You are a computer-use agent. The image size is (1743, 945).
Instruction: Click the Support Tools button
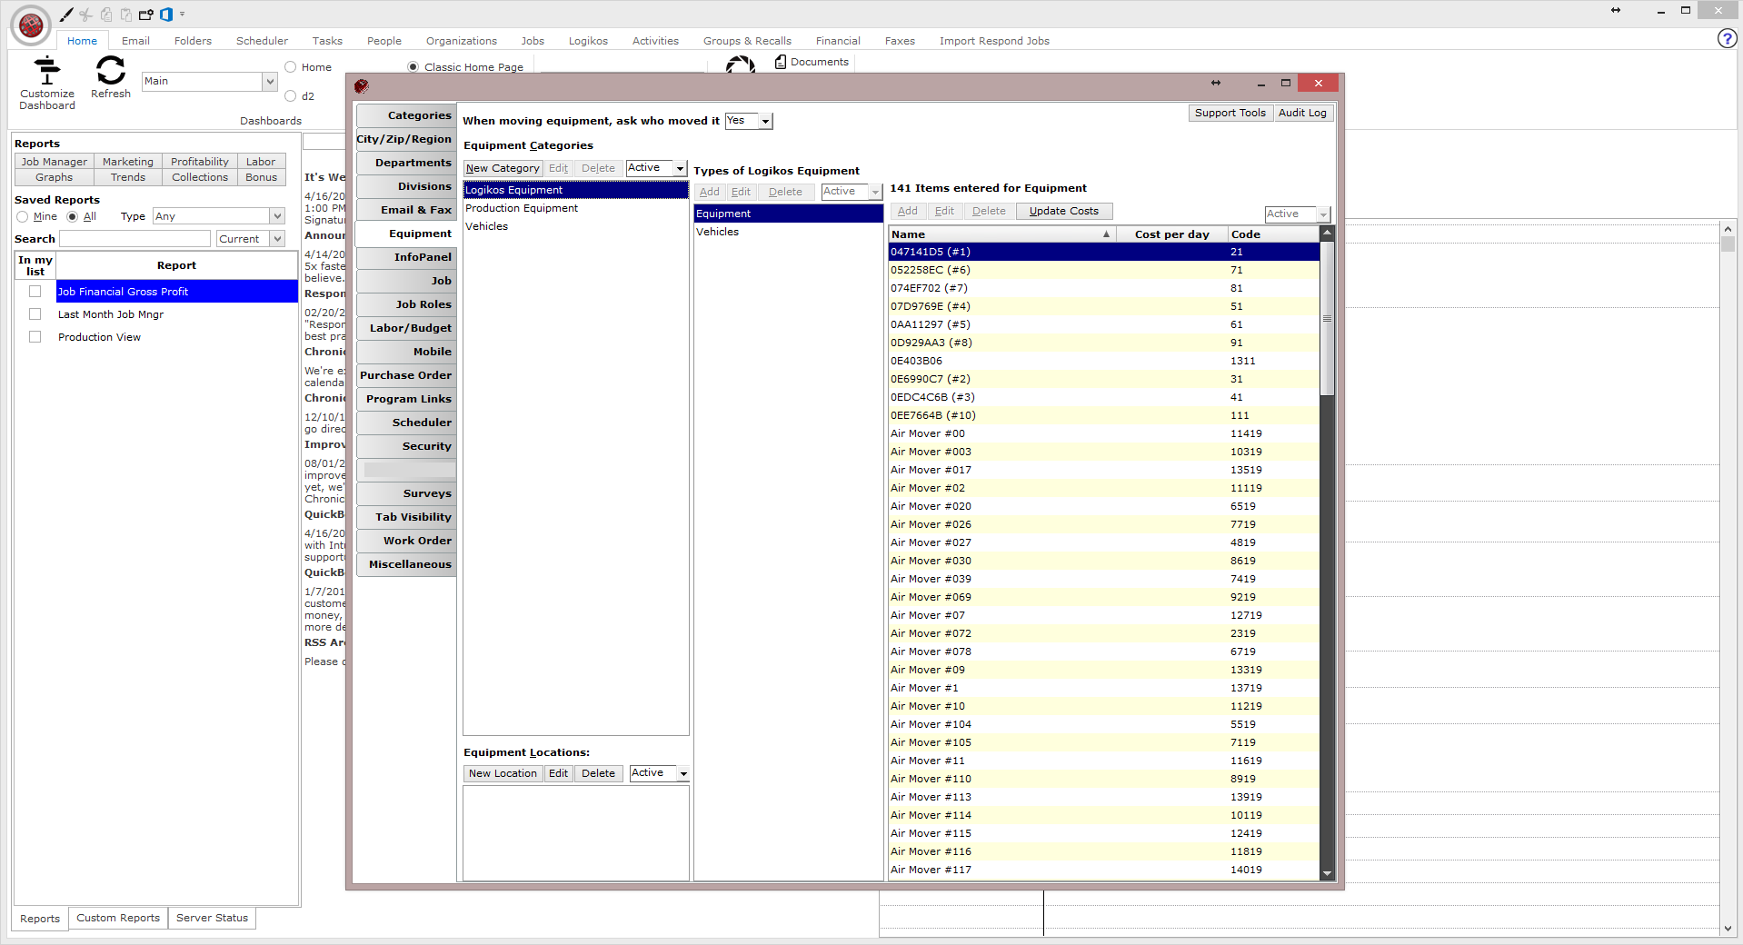click(1230, 113)
